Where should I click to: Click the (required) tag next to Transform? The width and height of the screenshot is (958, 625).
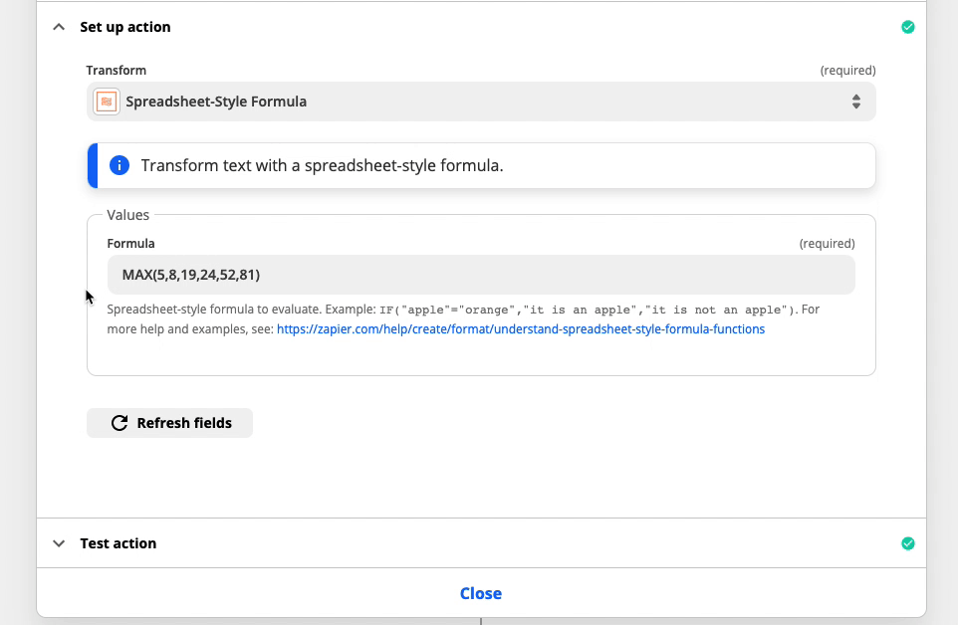pyautogui.click(x=847, y=71)
